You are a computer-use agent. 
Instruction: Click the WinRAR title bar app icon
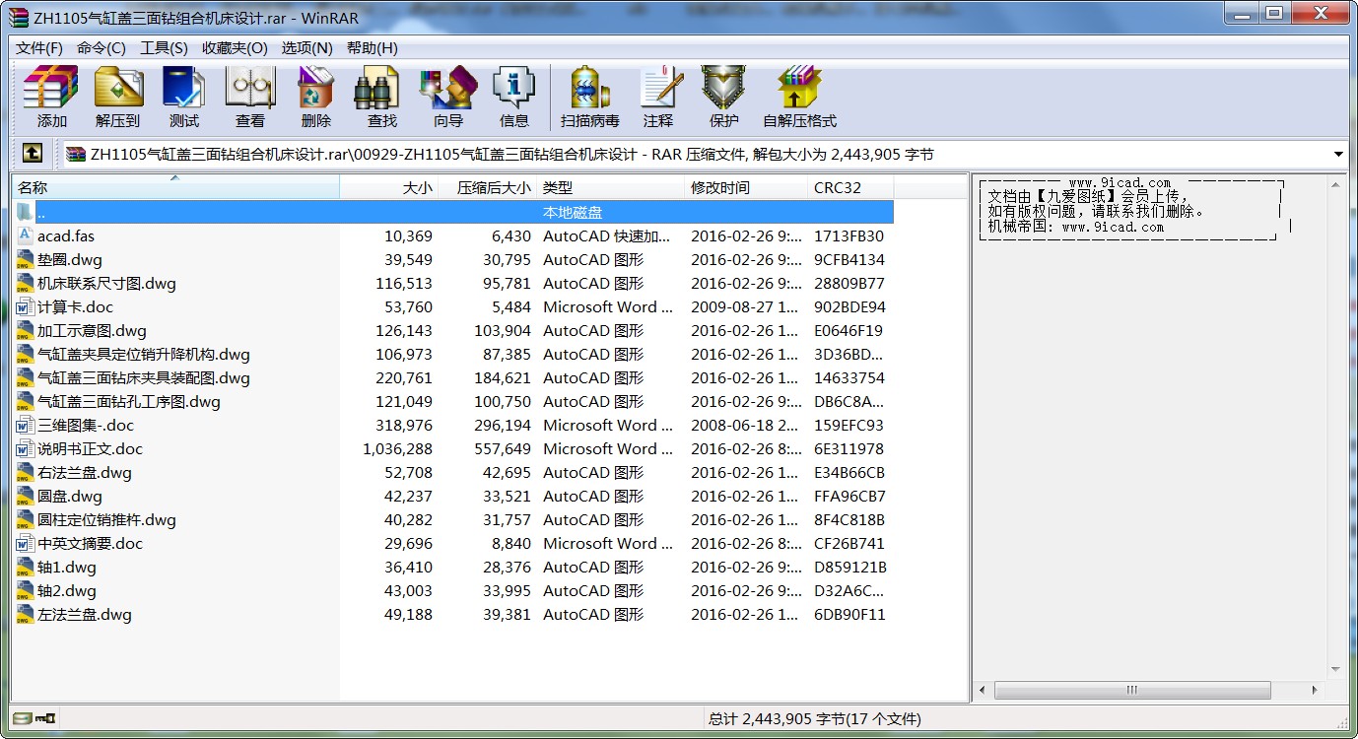tap(18, 17)
